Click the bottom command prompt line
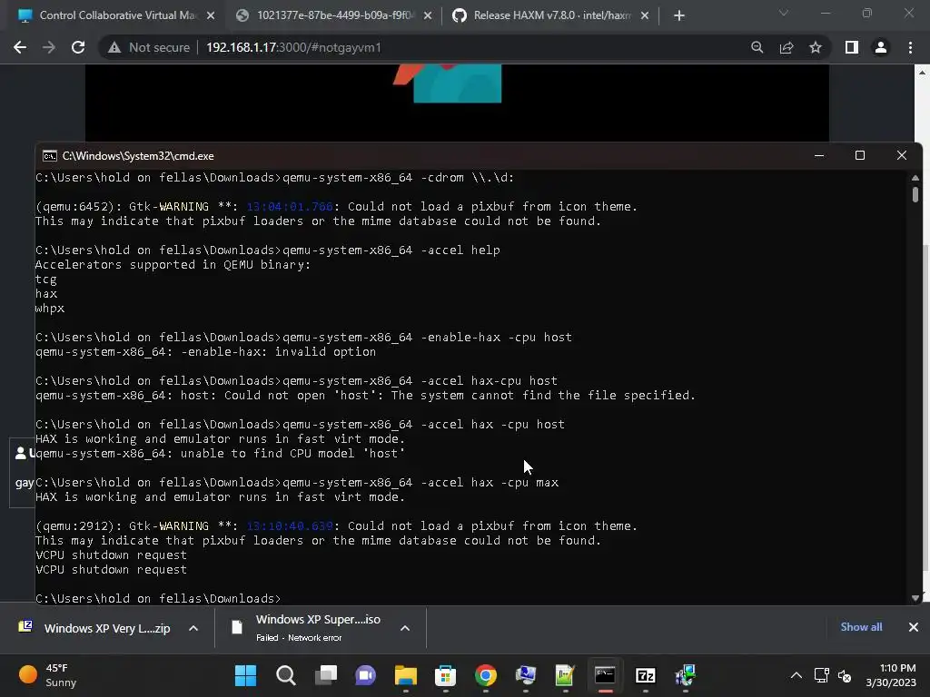The height and width of the screenshot is (697, 930). click(x=158, y=598)
